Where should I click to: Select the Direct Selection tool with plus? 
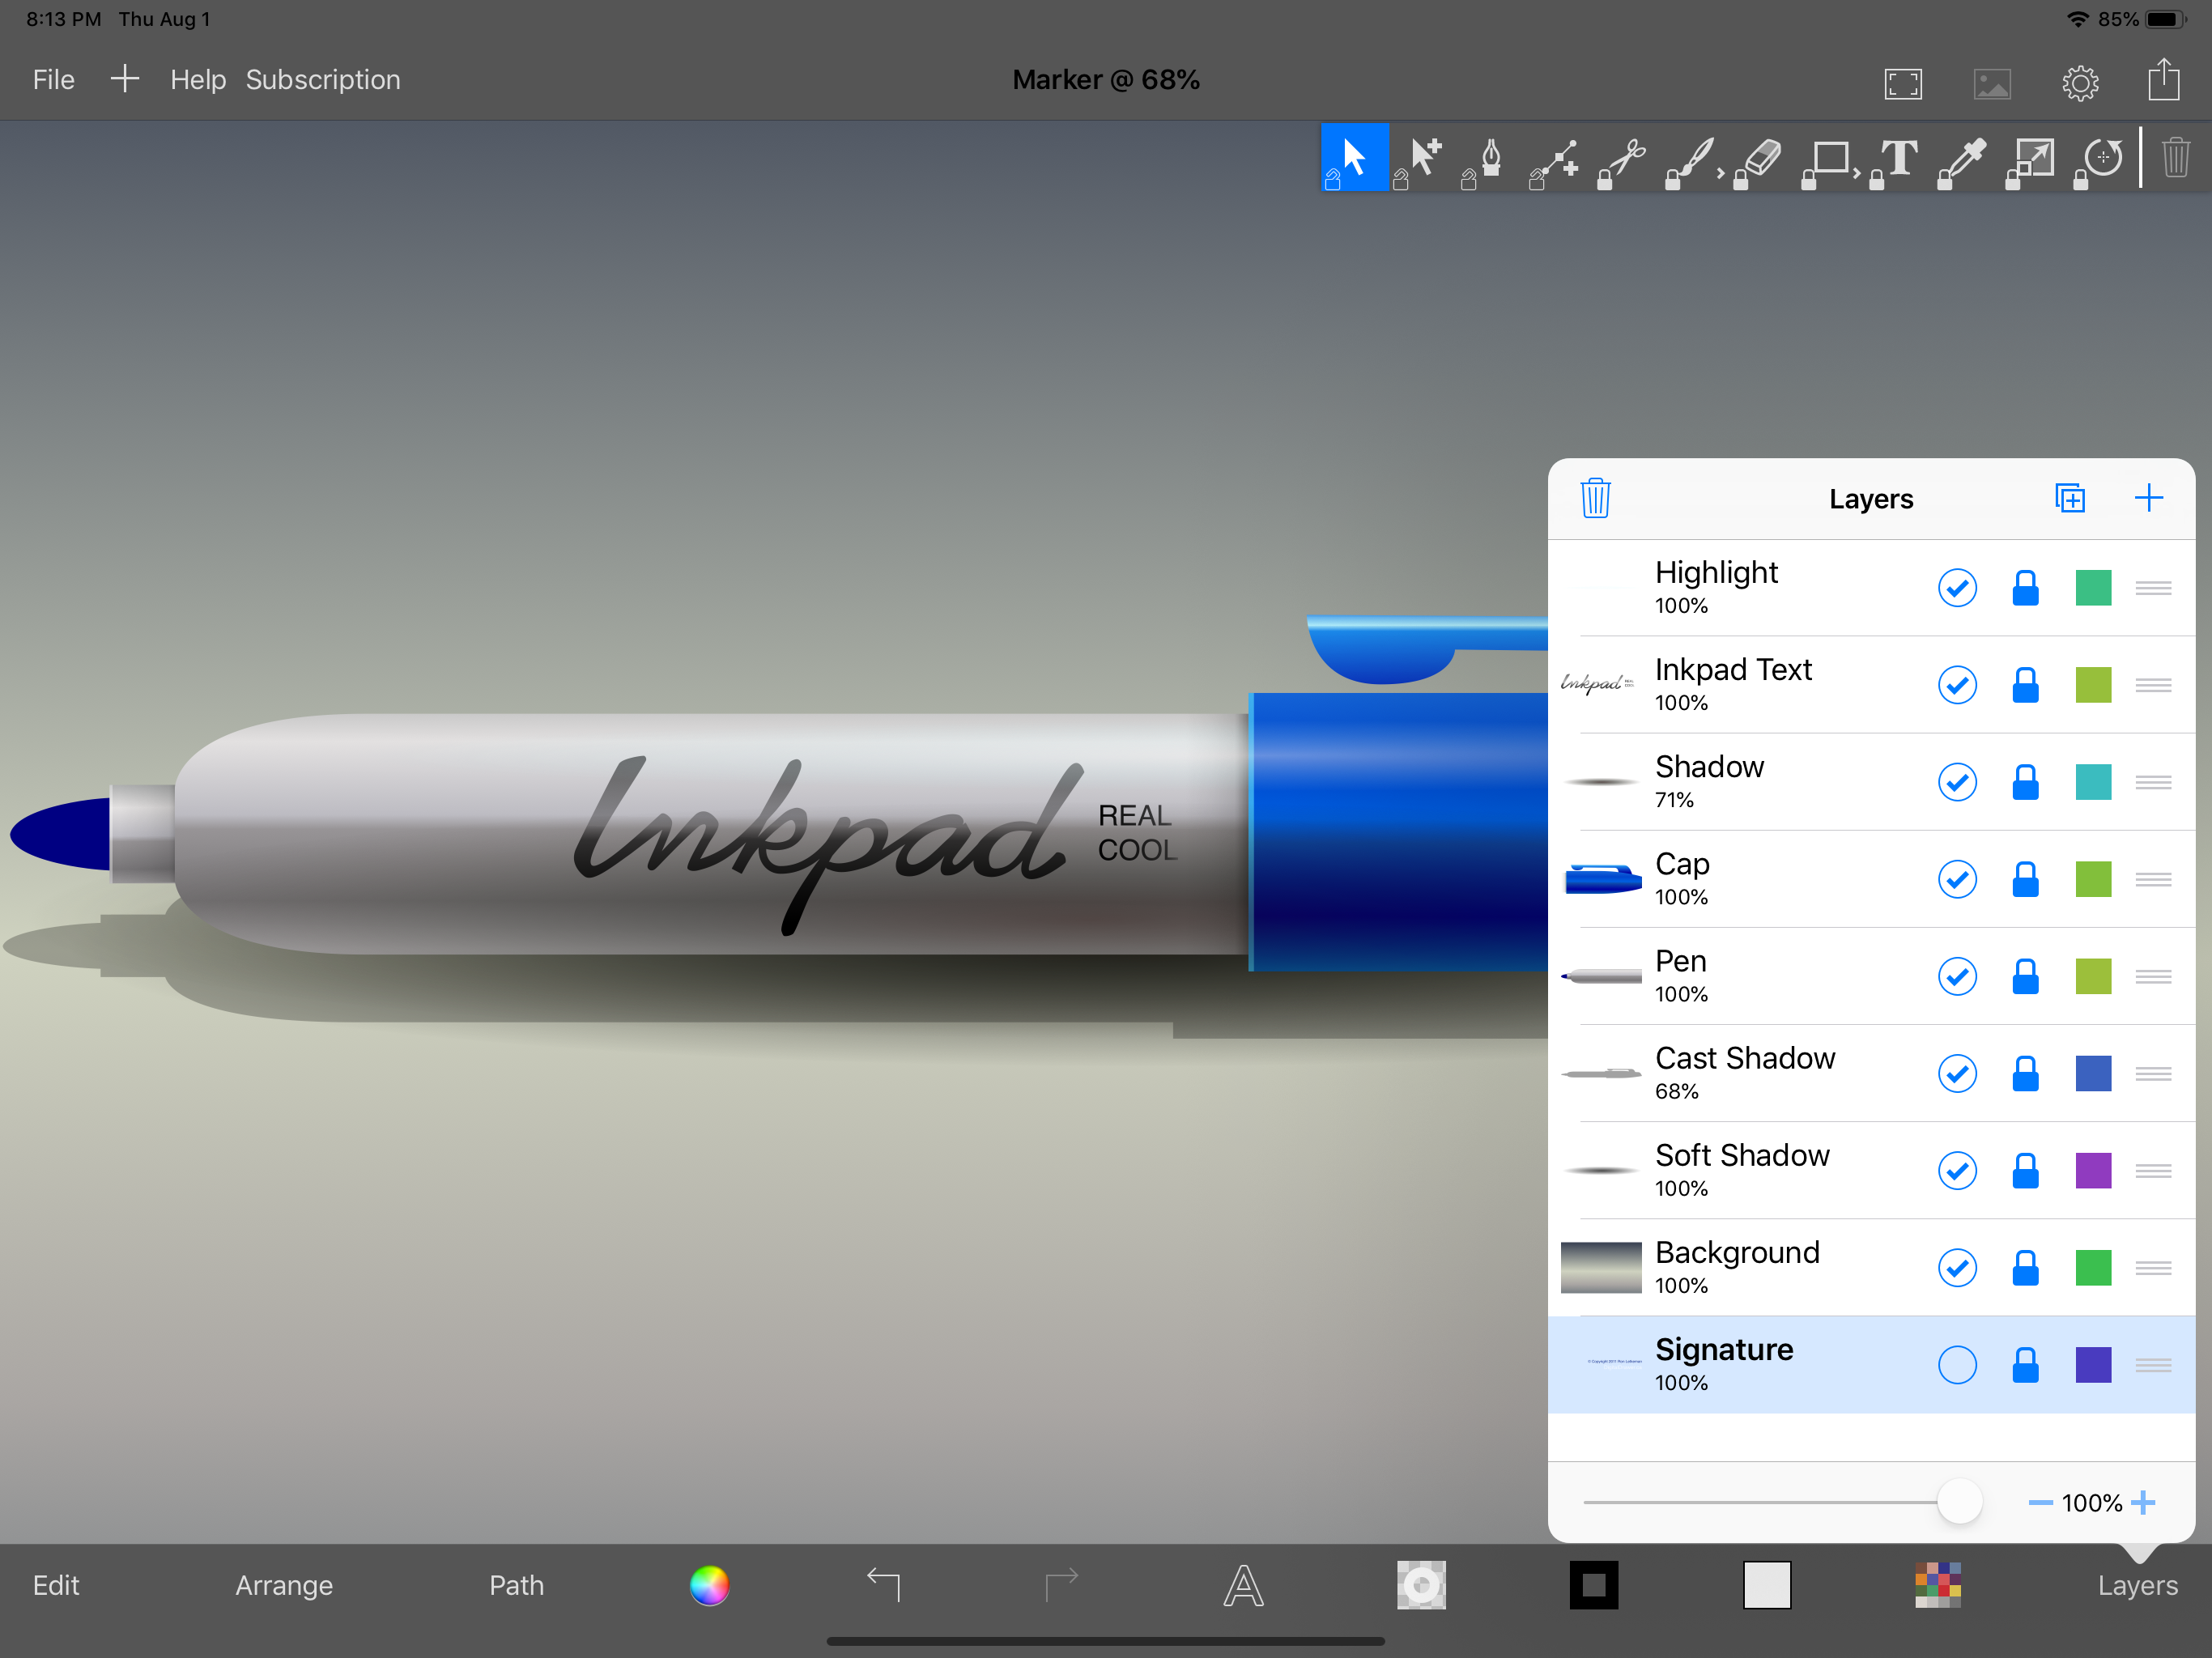tap(1423, 158)
